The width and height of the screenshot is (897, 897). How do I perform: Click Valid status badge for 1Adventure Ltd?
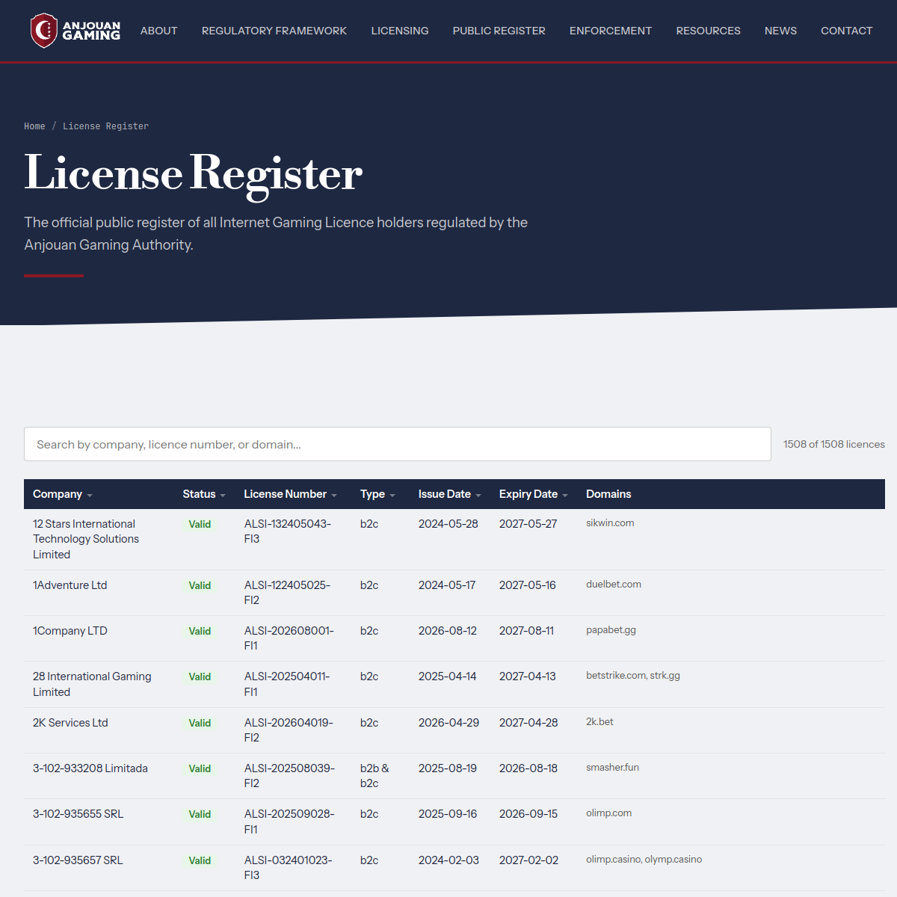(200, 585)
